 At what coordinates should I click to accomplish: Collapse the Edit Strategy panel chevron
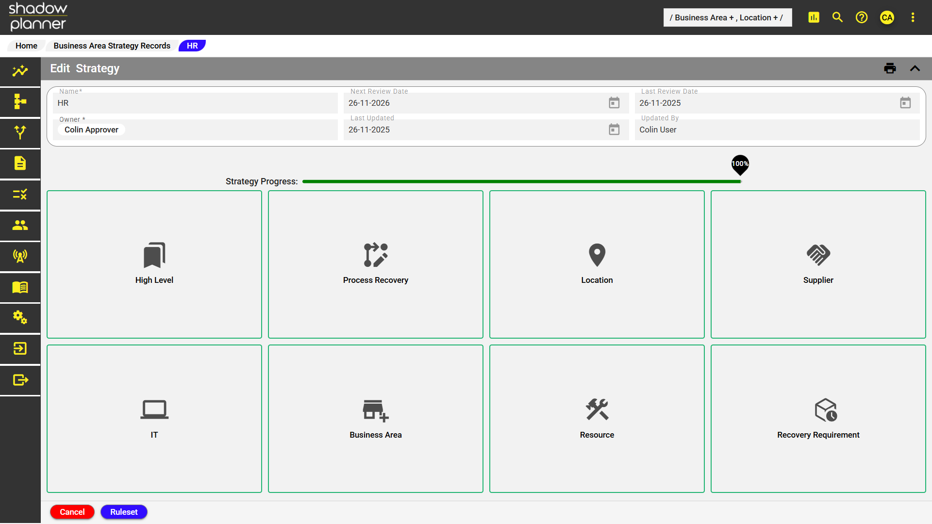click(x=915, y=68)
